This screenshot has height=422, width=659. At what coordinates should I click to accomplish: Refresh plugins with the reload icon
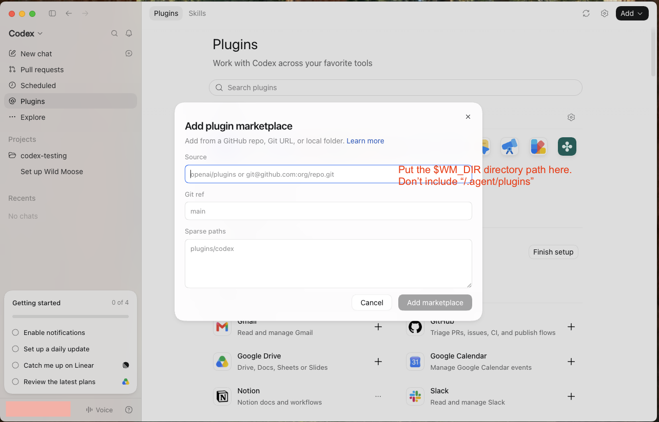pyautogui.click(x=586, y=13)
